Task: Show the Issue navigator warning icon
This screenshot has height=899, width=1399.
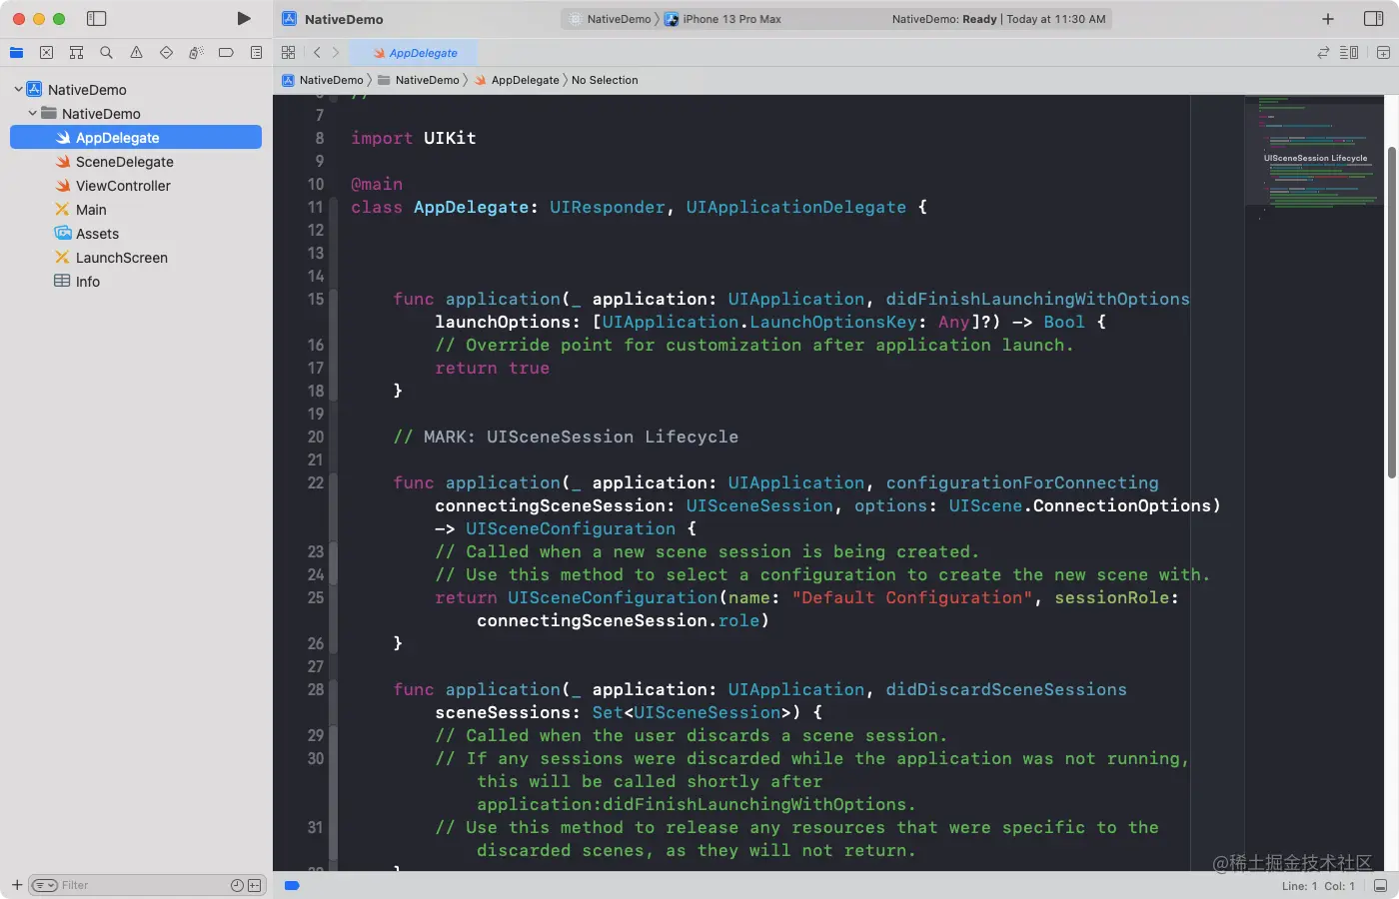Action: click(x=136, y=52)
